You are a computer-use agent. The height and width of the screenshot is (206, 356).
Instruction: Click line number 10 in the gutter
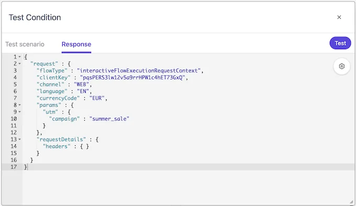14,119
